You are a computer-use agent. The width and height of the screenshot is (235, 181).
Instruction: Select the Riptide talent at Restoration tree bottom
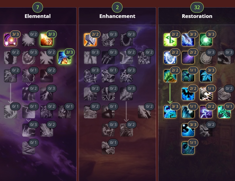[188, 148]
